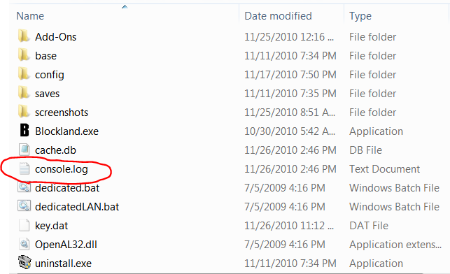Click the console.log text document icon
Viewport: 450px width, 274px height.
(24, 169)
